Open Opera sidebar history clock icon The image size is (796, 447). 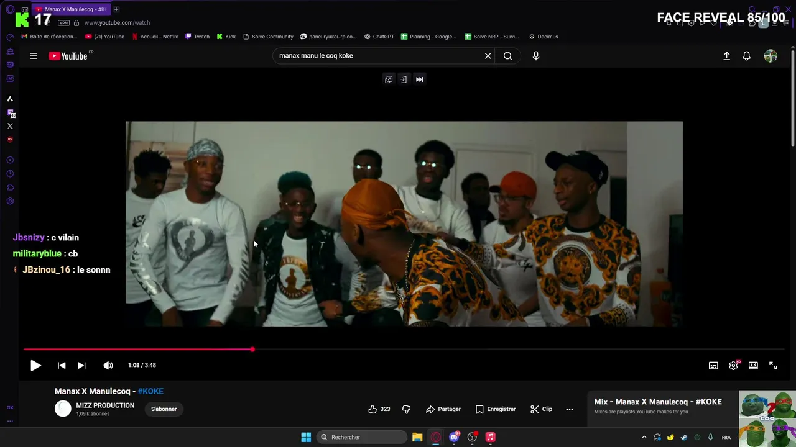coord(10,174)
